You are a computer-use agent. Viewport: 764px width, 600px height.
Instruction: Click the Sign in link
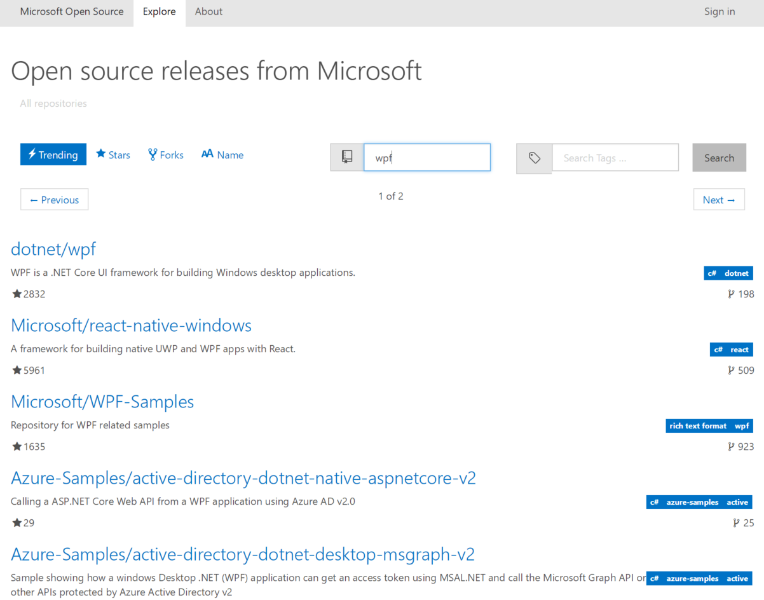[x=720, y=11]
